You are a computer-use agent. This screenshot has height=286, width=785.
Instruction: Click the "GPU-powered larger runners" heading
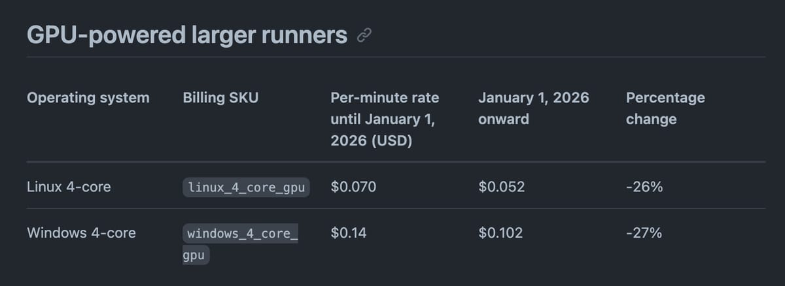[x=187, y=35]
